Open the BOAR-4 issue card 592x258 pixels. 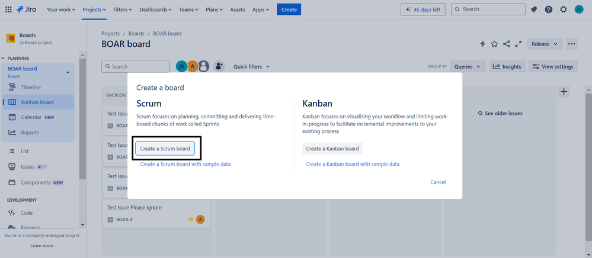point(156,214)
